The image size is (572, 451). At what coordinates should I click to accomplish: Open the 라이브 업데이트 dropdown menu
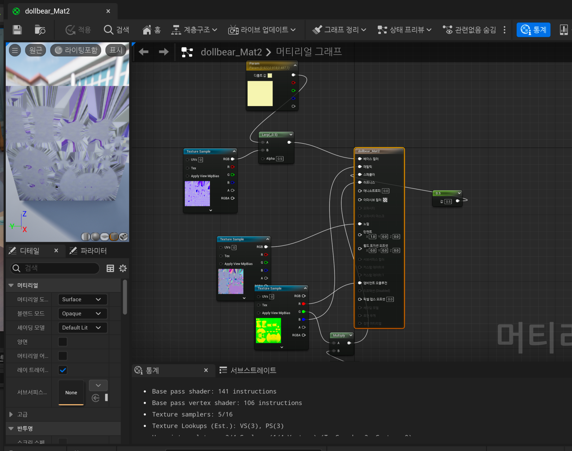pyautogui.click(x=262, y=30)
